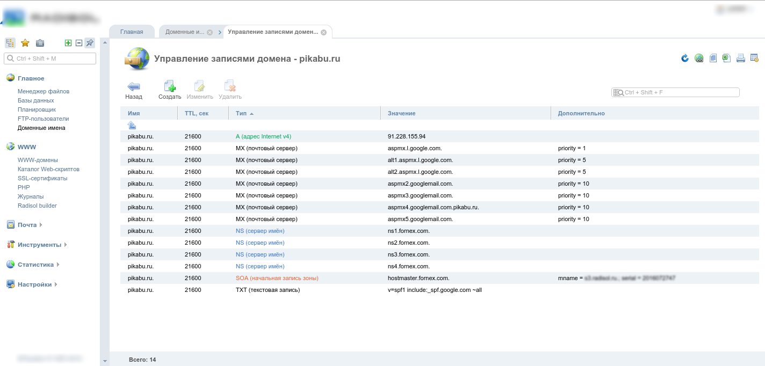This screenshot has height=366, width=765.
Task: Switch to the Главная tab
Action: [x=132, y=32]
